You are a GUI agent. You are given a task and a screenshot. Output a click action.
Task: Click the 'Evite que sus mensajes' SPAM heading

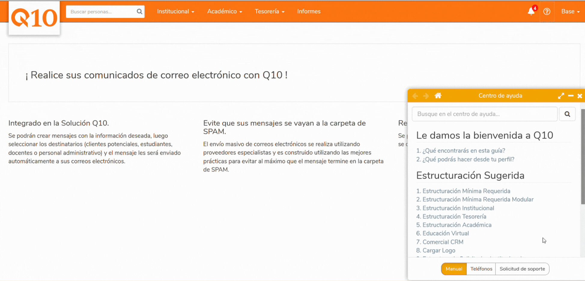(x=284, y=127)
